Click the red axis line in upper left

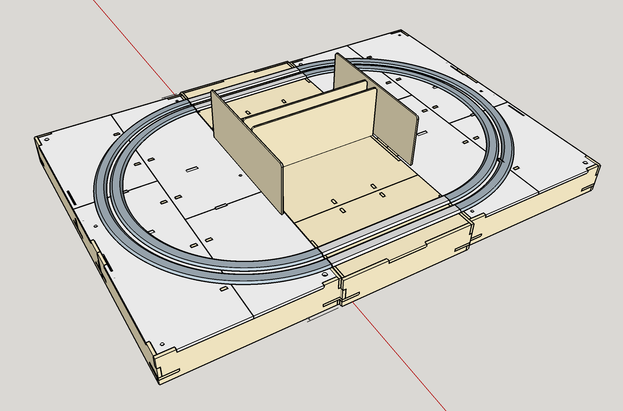[134, 47]
